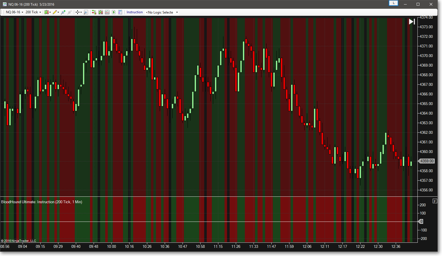Click the 4365.00 price axis label

click(426, 104)
